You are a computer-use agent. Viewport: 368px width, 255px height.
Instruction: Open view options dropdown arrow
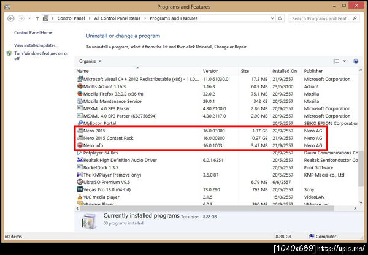pyautogui.click(x=345, y=61)
